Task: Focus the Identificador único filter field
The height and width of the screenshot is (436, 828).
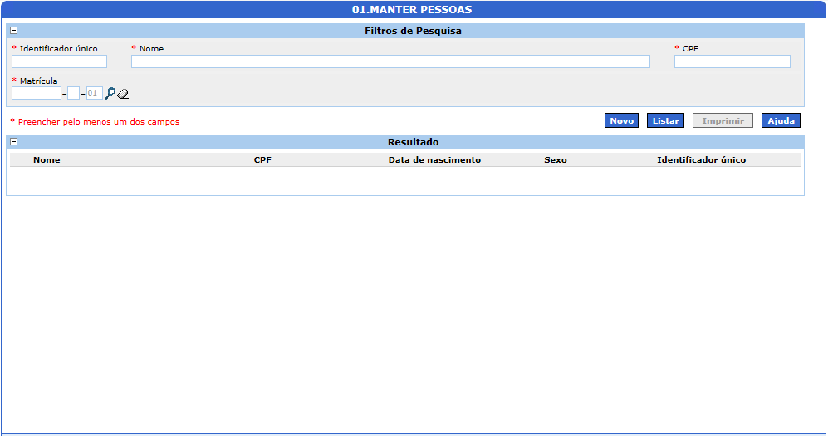Action: [x=59, y=61]
